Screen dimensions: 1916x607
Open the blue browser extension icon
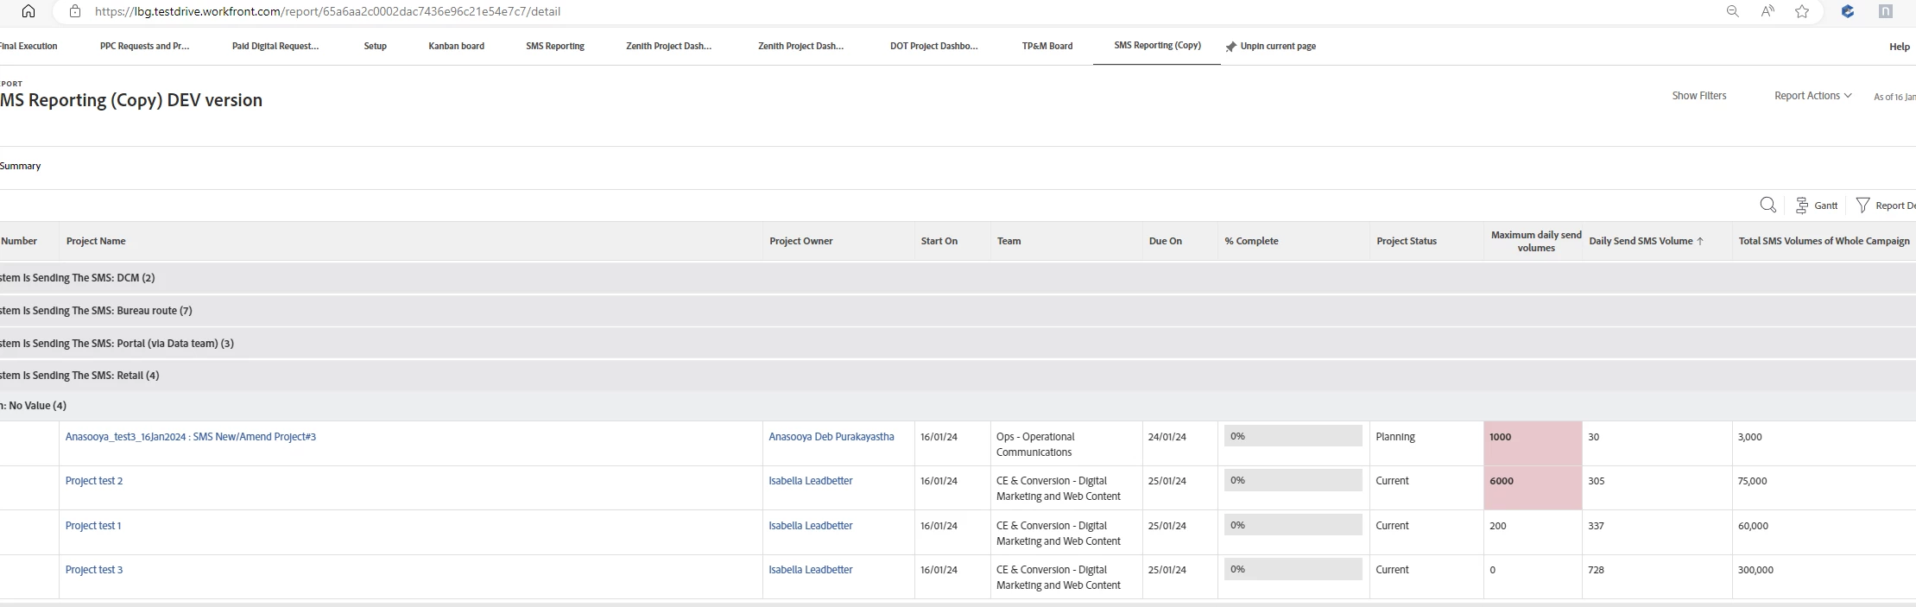click(1848, 11)
